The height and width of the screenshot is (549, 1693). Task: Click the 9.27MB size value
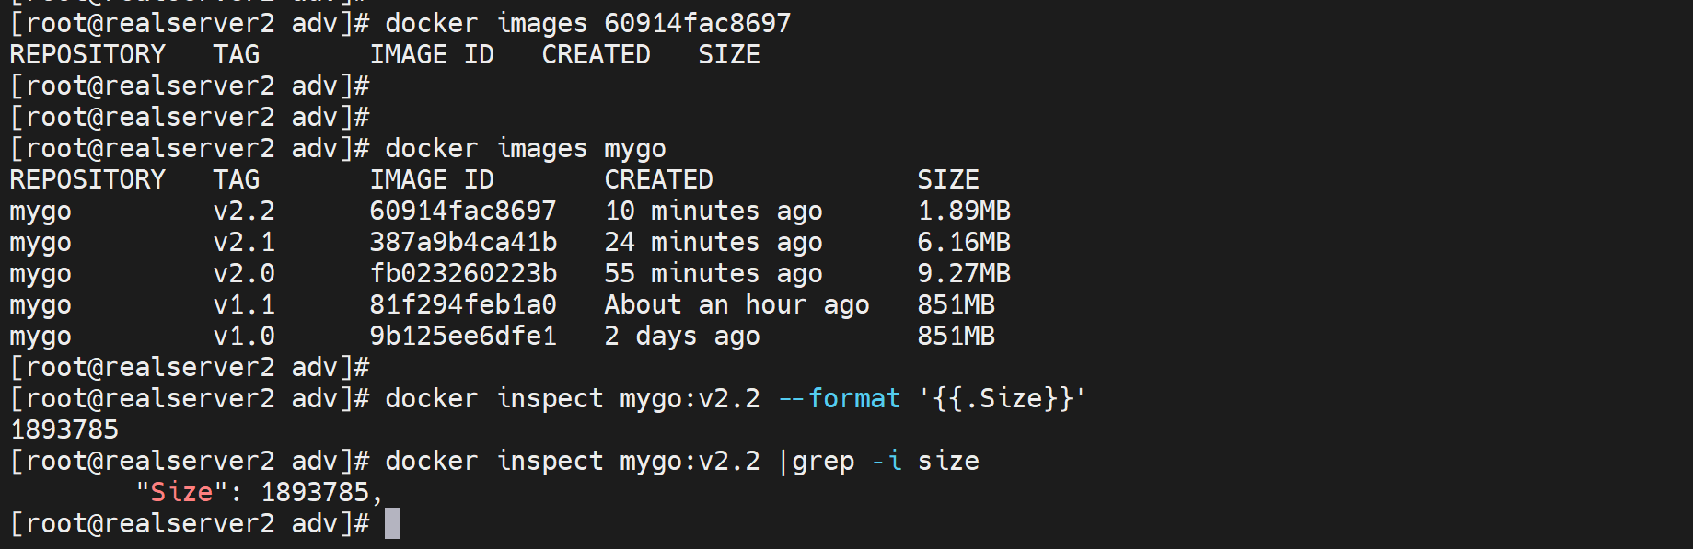[x=964, y=273]
